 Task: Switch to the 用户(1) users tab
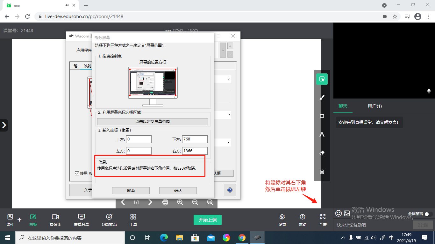tap(375, 106)
